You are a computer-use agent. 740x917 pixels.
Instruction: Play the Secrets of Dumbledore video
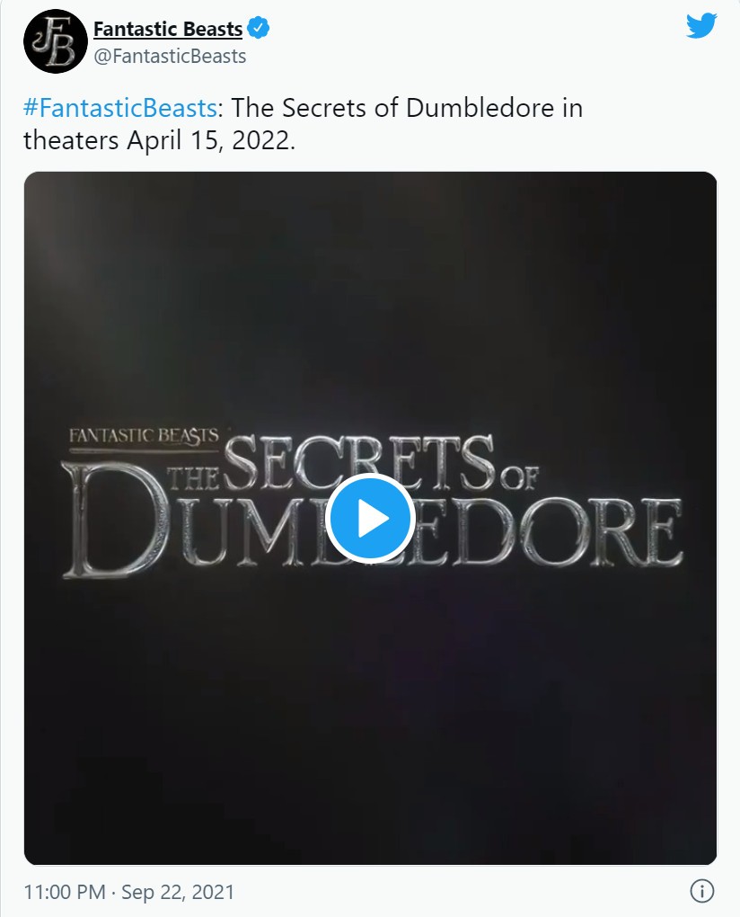(x=370, y=518)
